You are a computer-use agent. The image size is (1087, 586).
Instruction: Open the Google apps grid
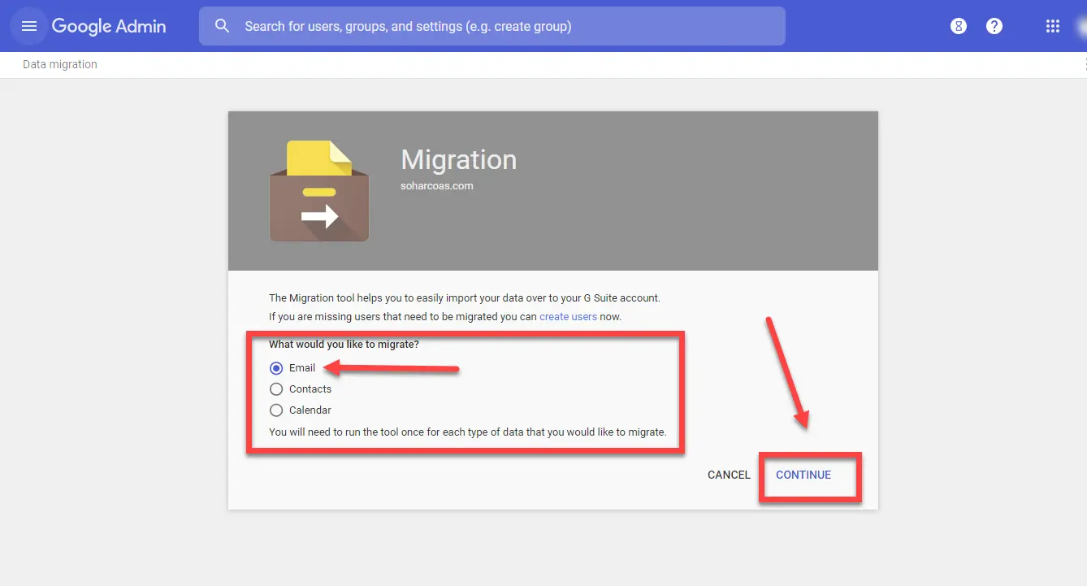(1053, 26)
